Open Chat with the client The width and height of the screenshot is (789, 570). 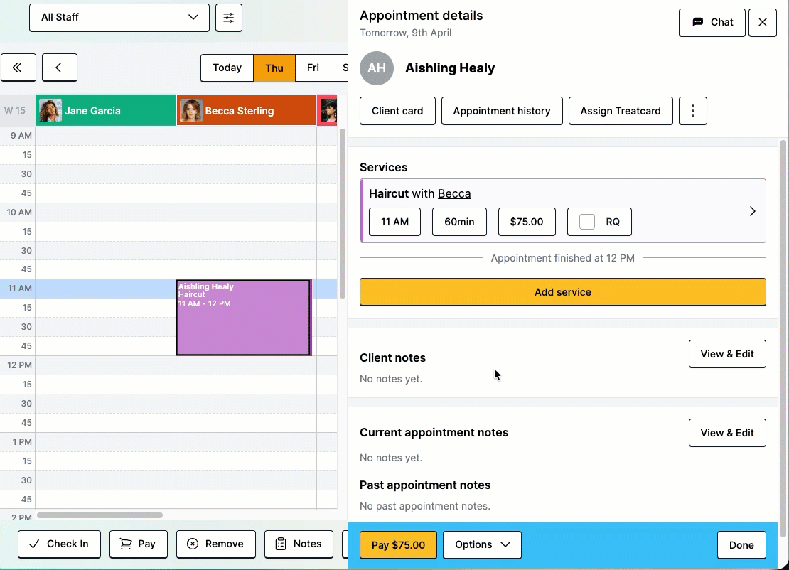pos(712,22)
